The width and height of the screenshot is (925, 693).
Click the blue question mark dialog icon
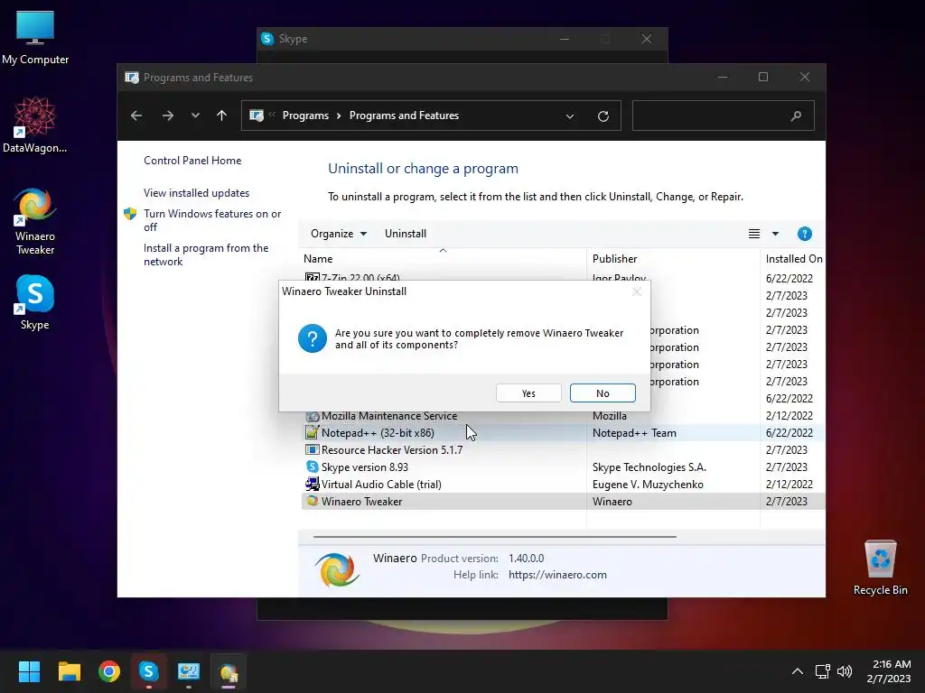[312, 338]
